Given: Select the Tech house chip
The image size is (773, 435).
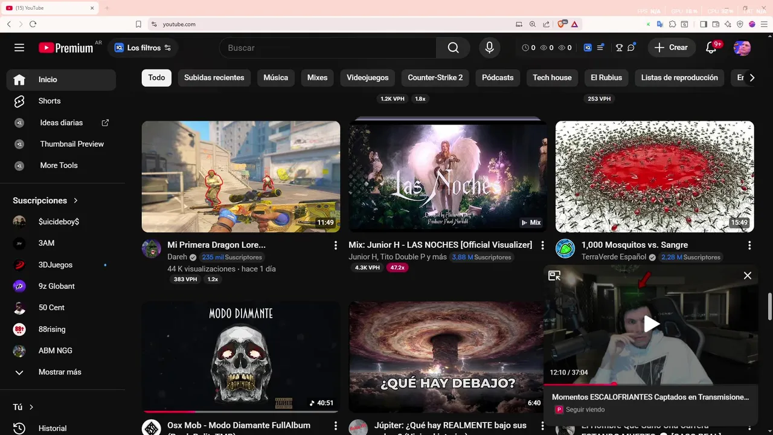Looking at the screenshot, I should (552, 77).
